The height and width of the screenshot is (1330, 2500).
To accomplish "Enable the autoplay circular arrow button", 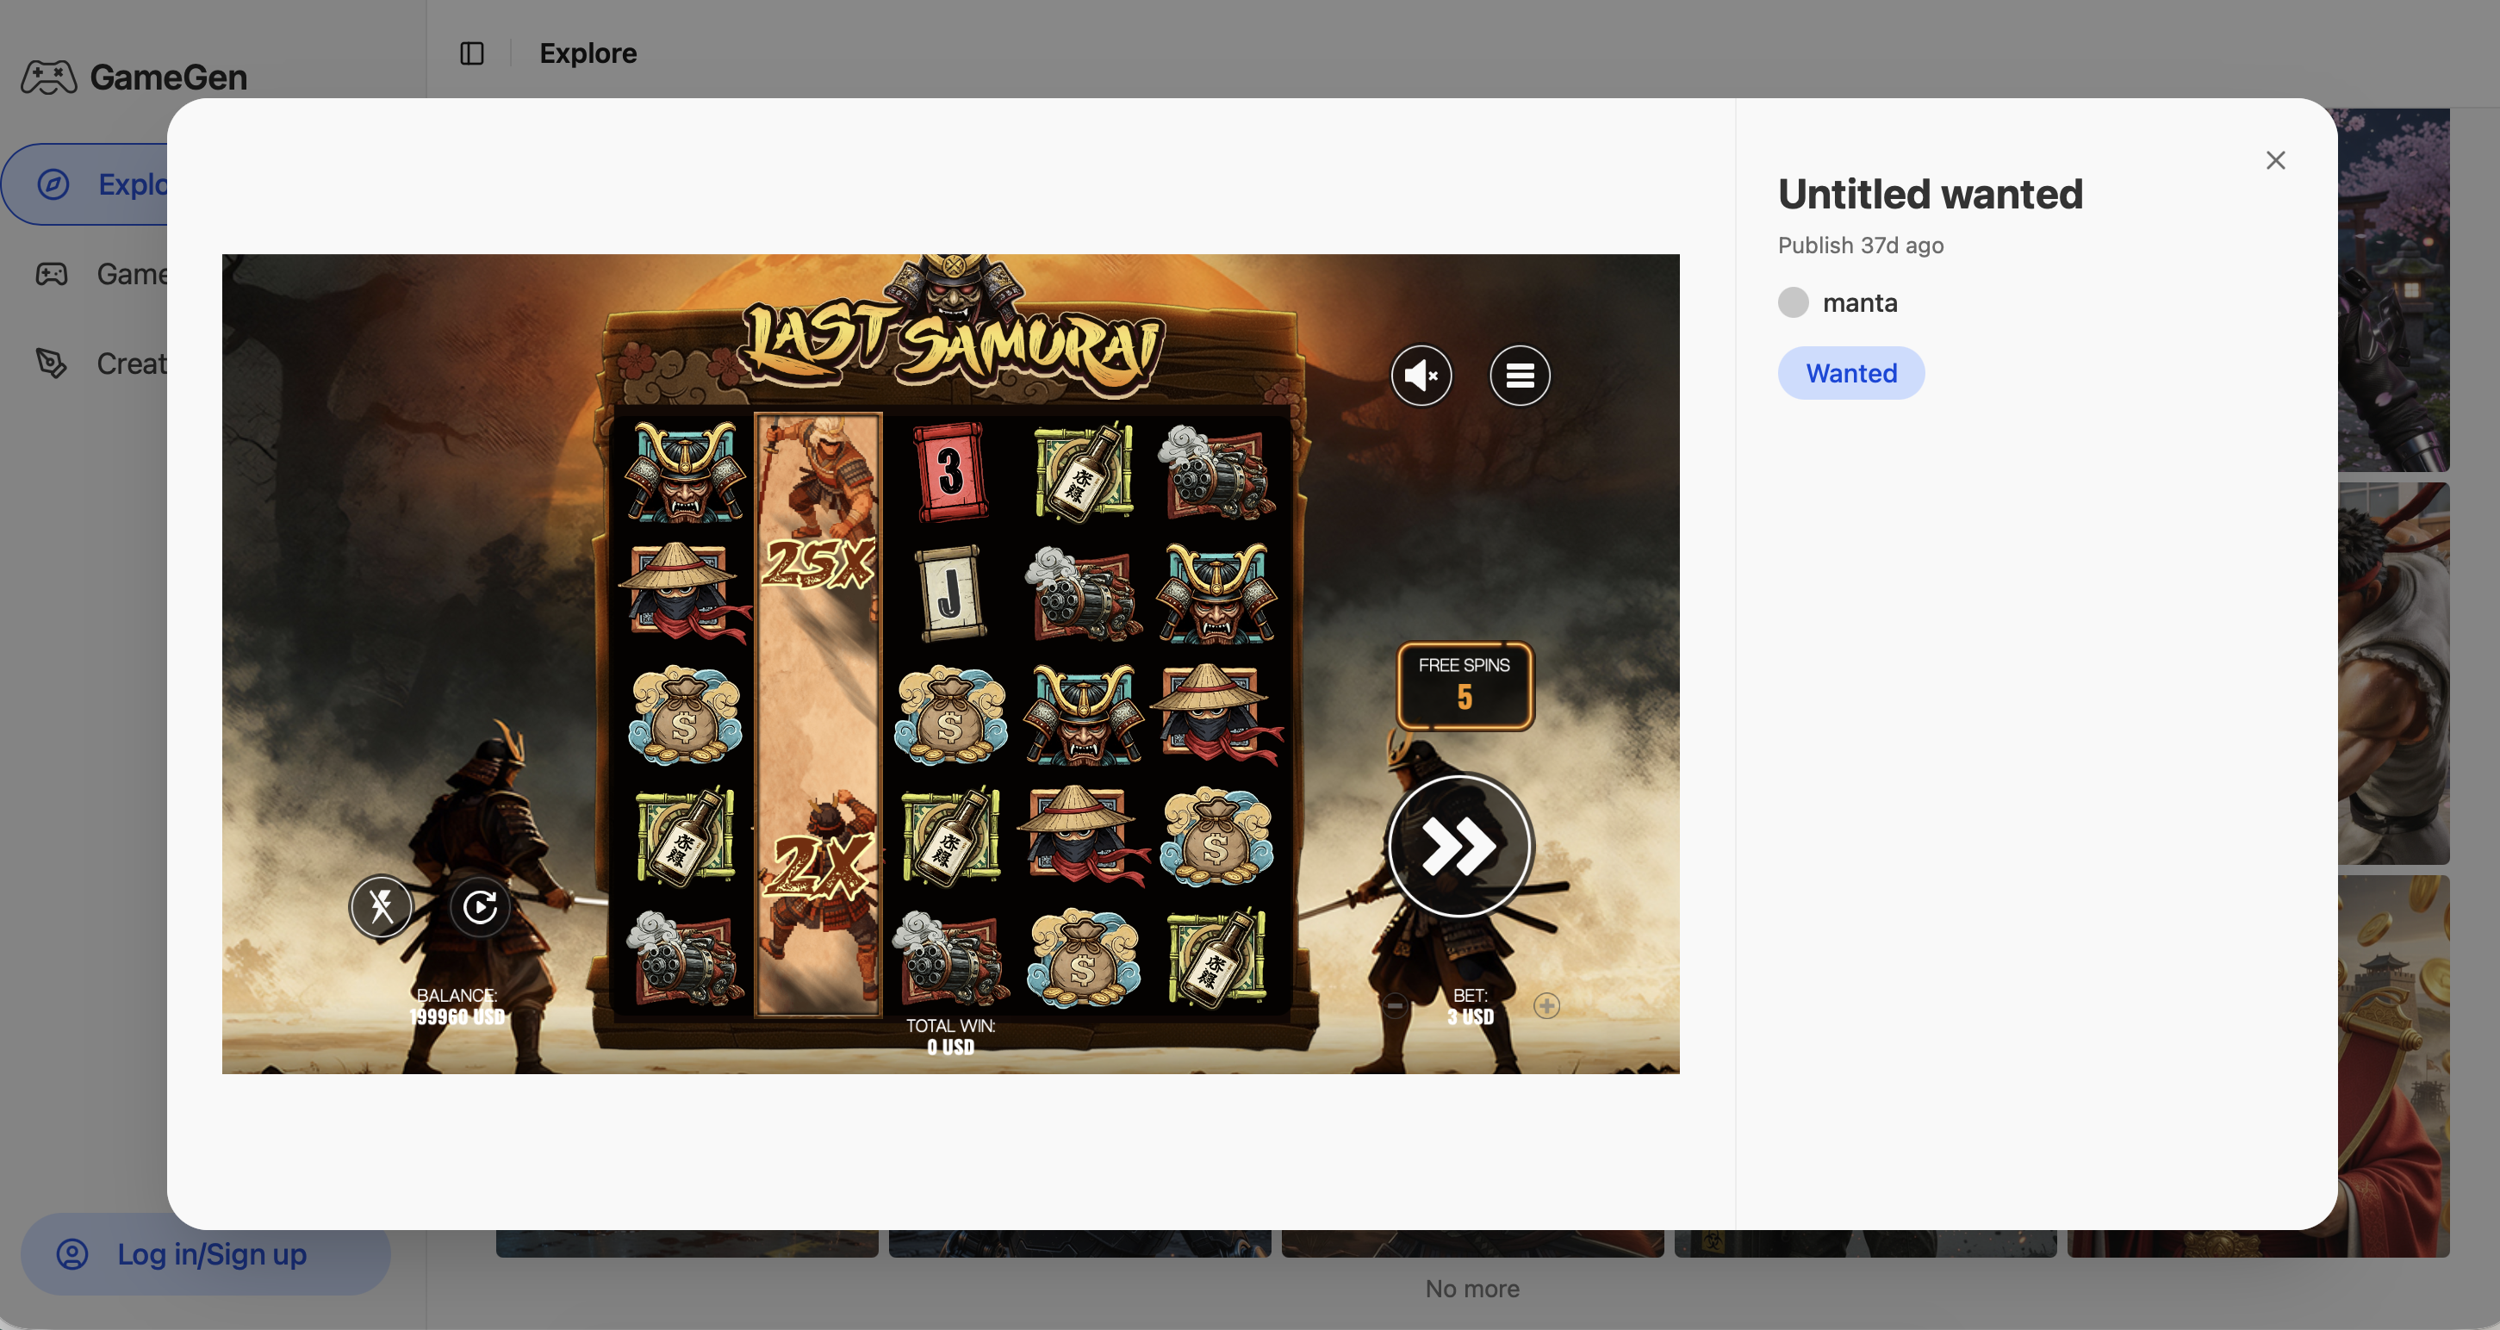I will click(481, 907).
